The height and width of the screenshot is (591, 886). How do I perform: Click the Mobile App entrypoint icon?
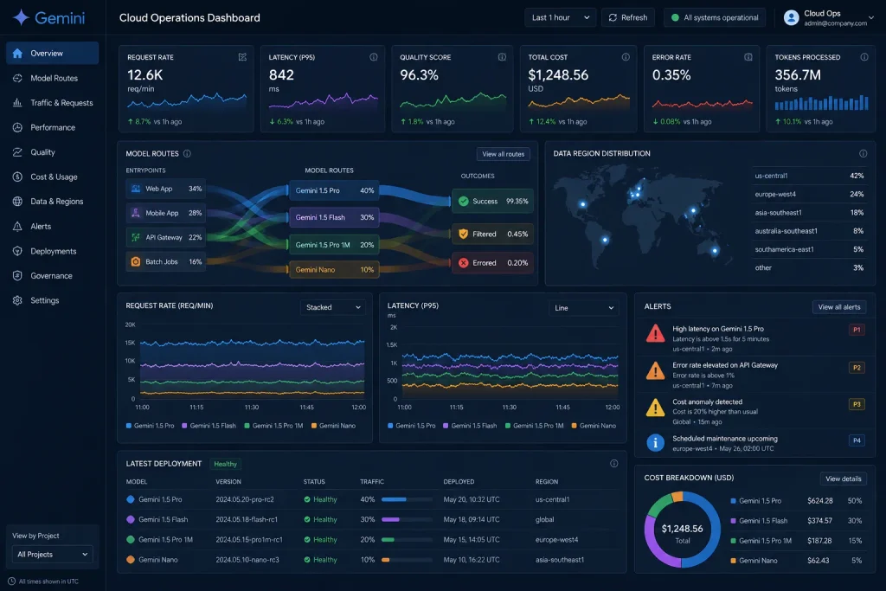[136, 213]
